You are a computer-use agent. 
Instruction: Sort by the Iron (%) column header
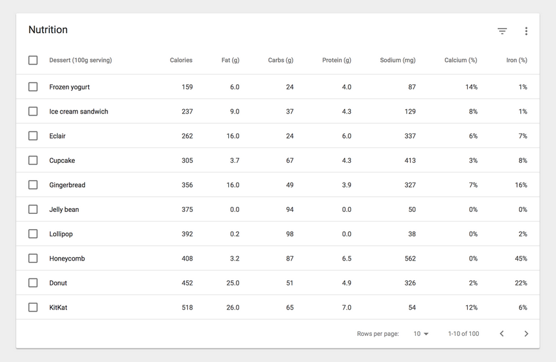click(516, 60)
